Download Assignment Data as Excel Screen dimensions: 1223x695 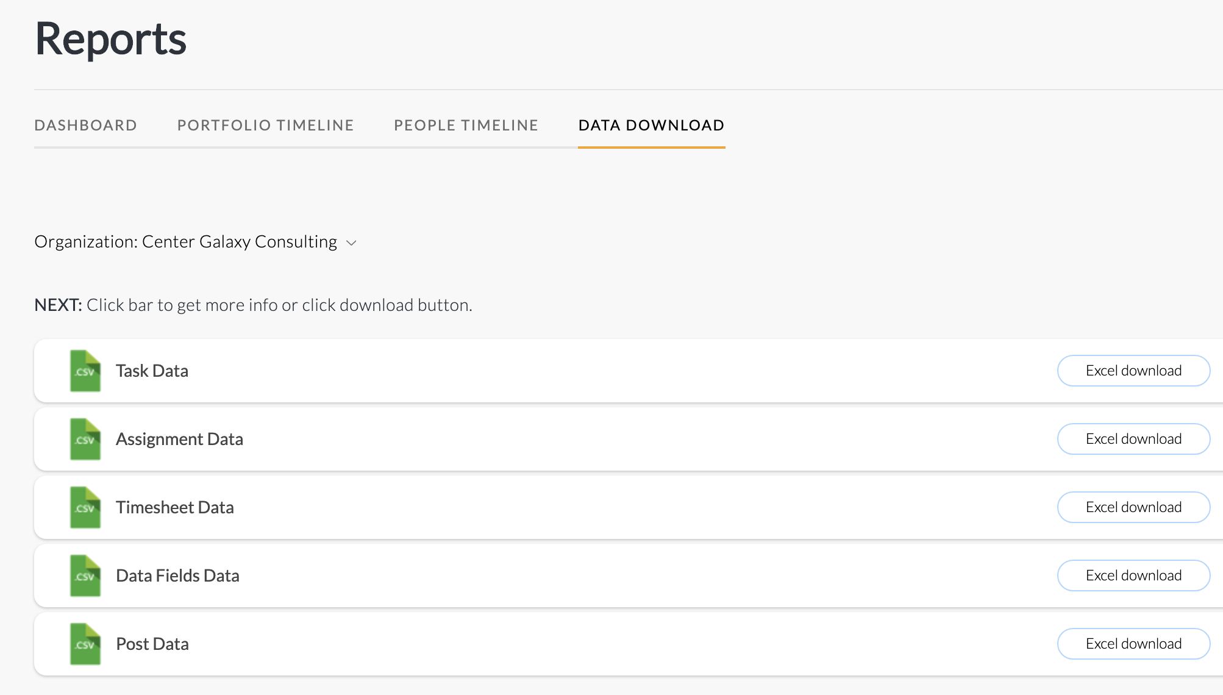tap(1133, 439)
